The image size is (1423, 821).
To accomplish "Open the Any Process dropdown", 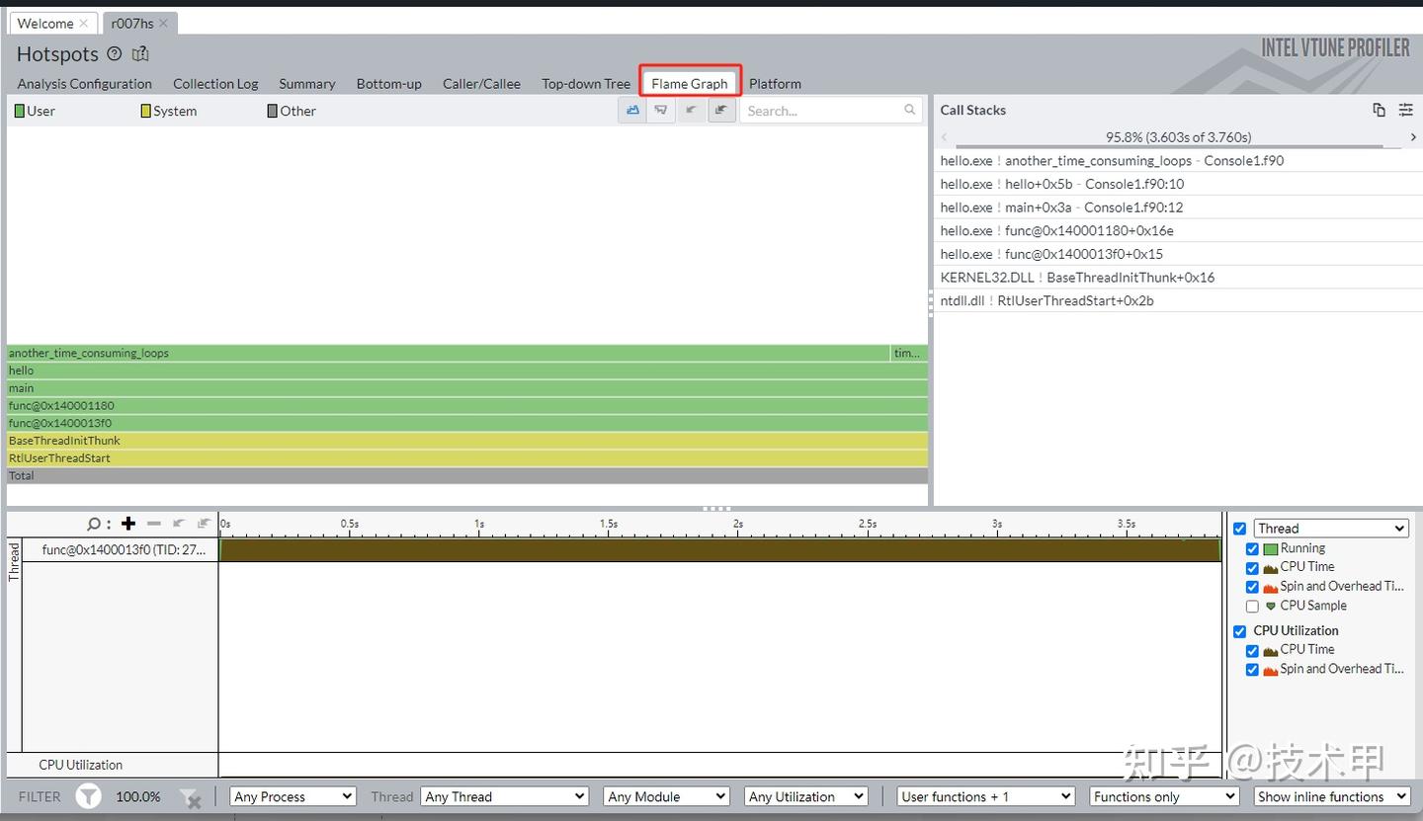I will click(x=292, y=795).
